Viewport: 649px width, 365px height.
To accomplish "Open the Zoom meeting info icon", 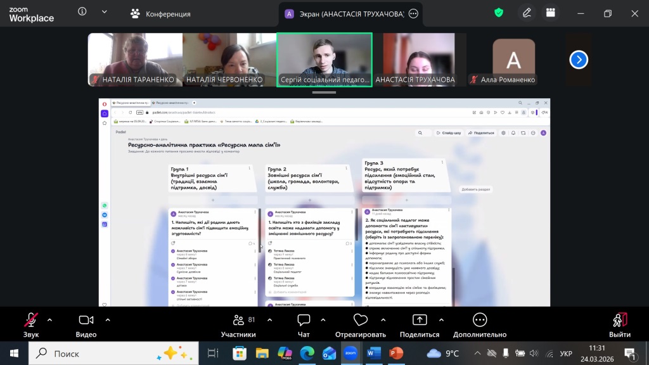I will [82, 12].
